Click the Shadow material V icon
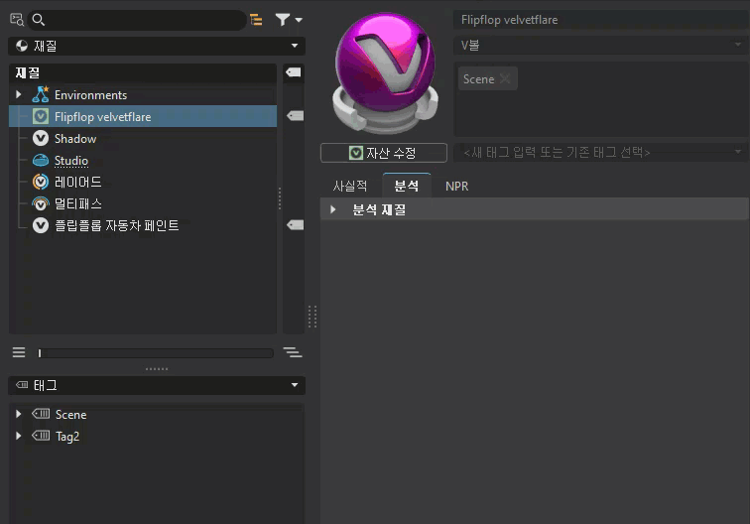Screen dimensions: 750x524 (41, 138)
